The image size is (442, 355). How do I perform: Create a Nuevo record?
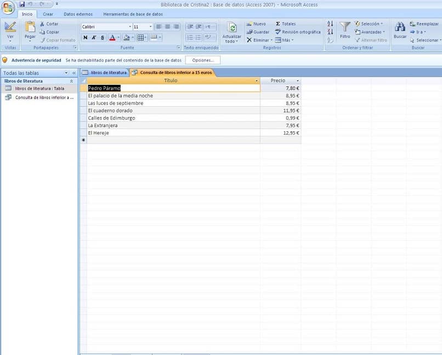[256, 24]
